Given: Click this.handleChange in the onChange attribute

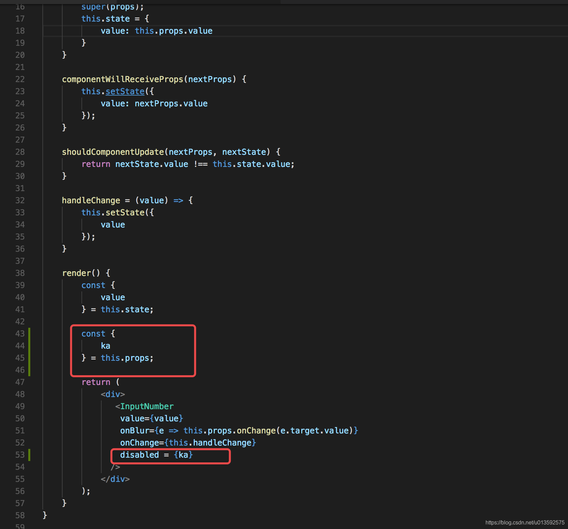Looking at the screenshot, I should [x=210, y=443].
